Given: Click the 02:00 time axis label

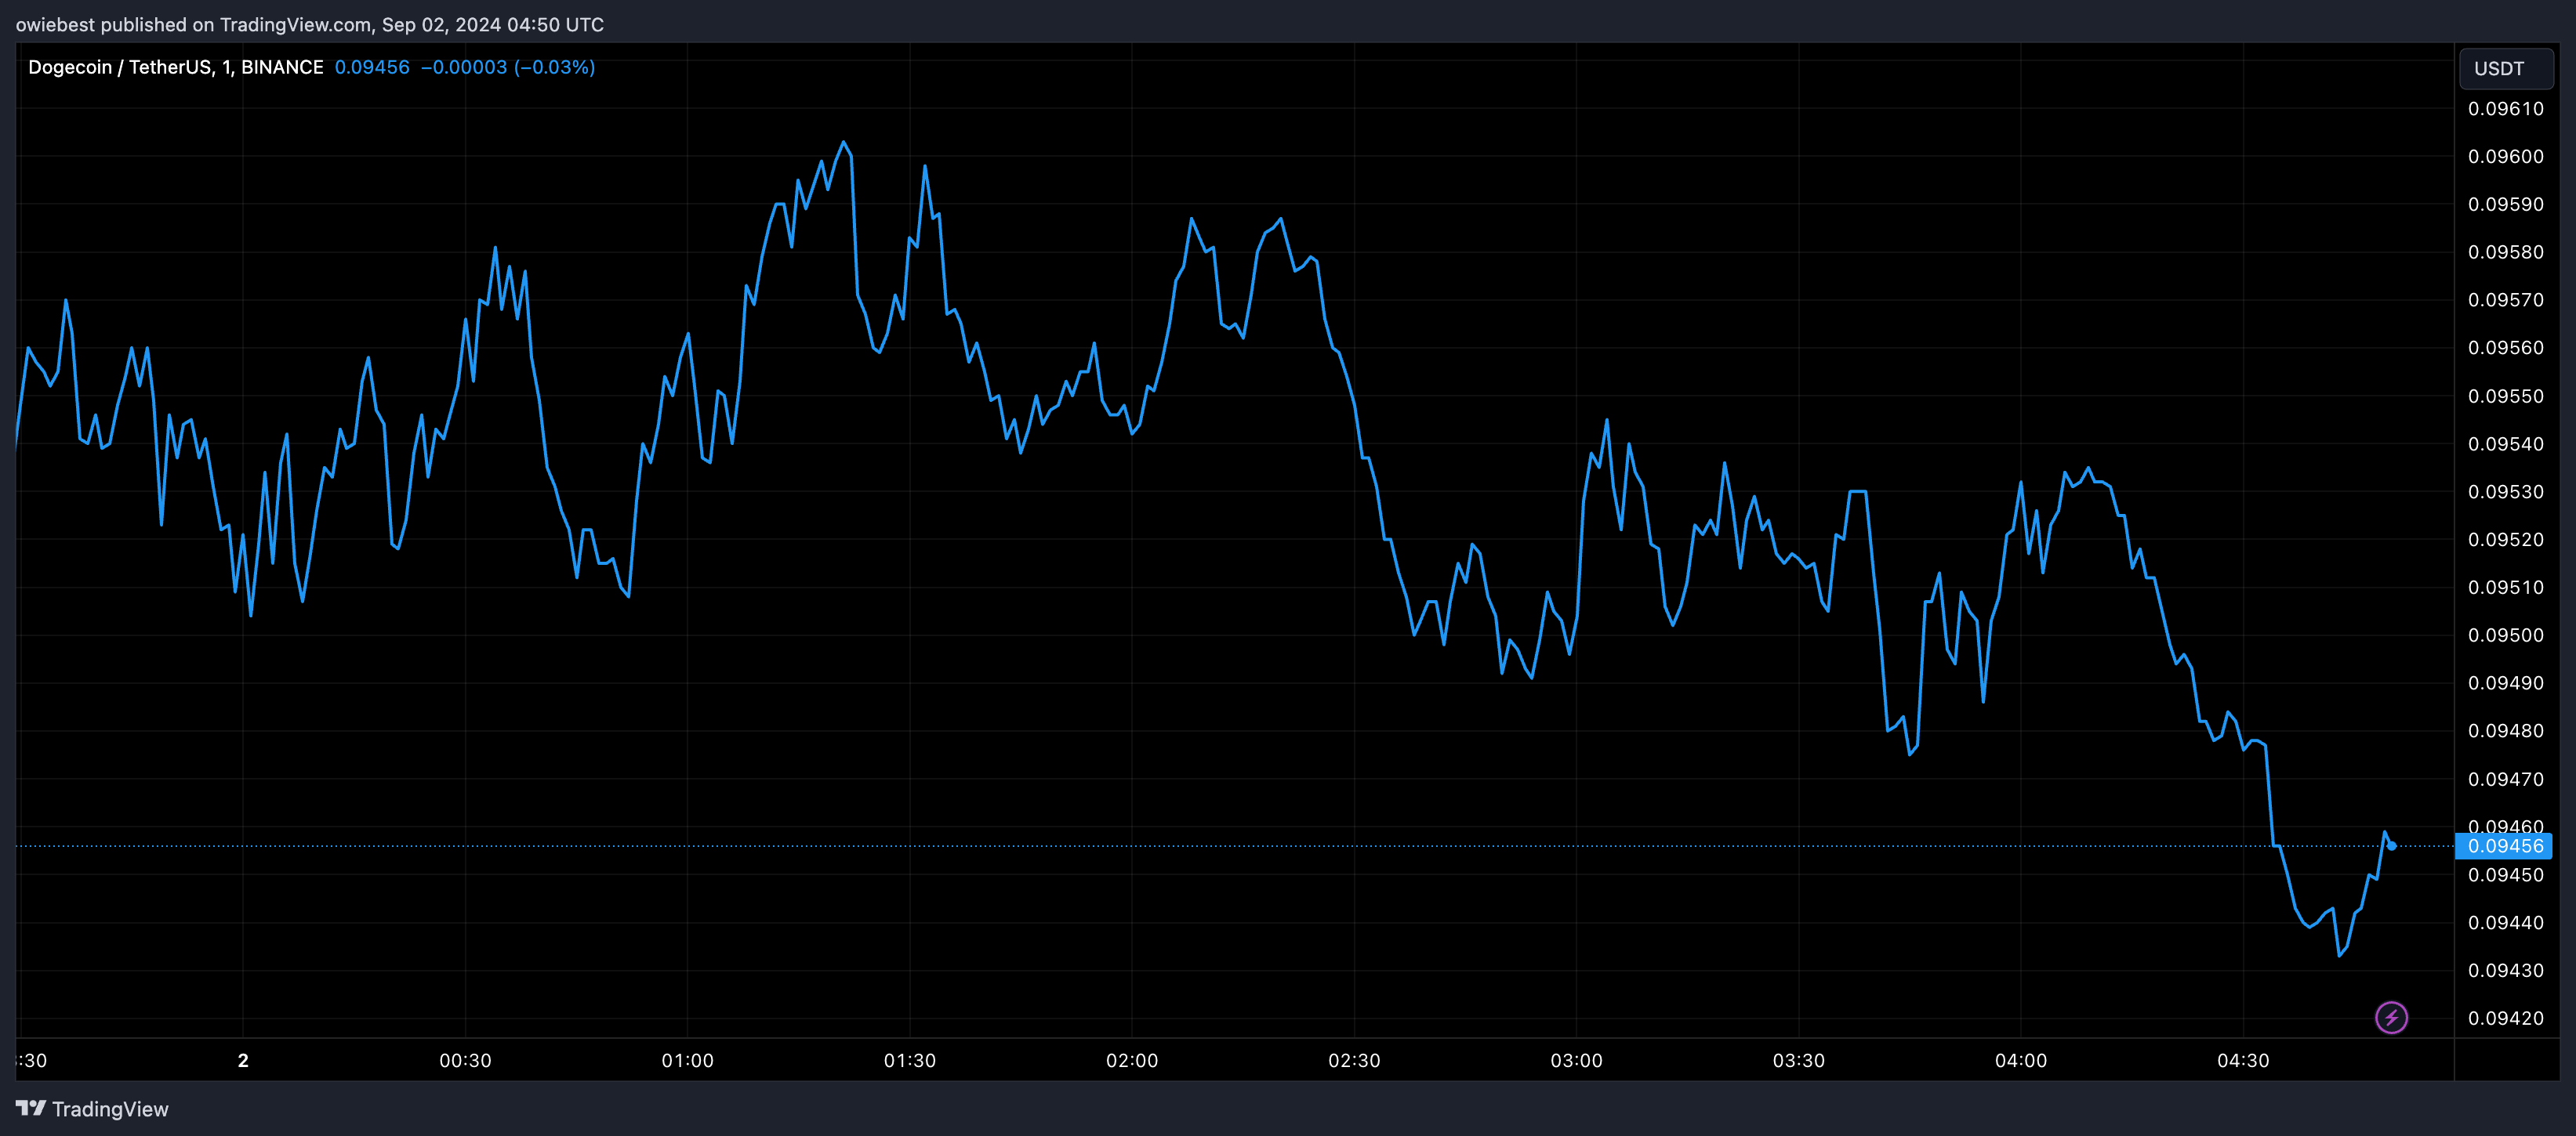Looking at the screenshot, I should tap(1132, 1060).
